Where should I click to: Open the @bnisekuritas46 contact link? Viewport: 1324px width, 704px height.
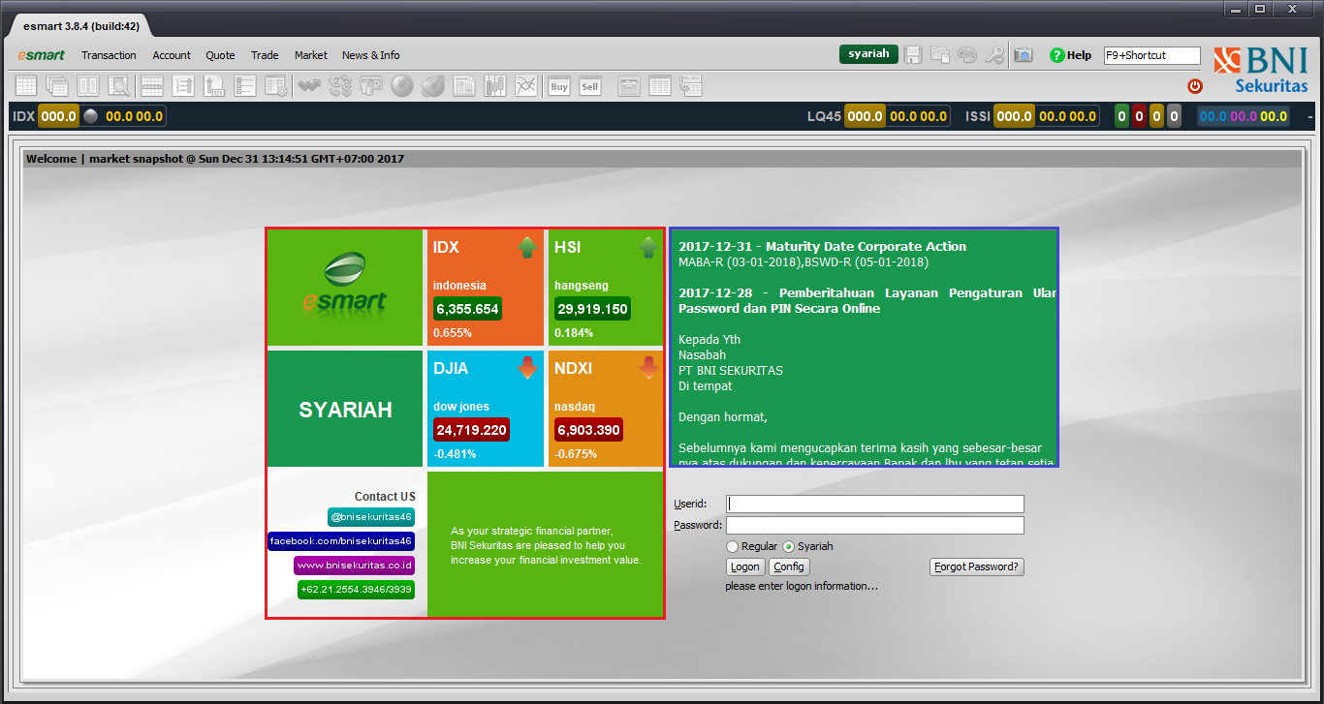click(x=371, y=517)
